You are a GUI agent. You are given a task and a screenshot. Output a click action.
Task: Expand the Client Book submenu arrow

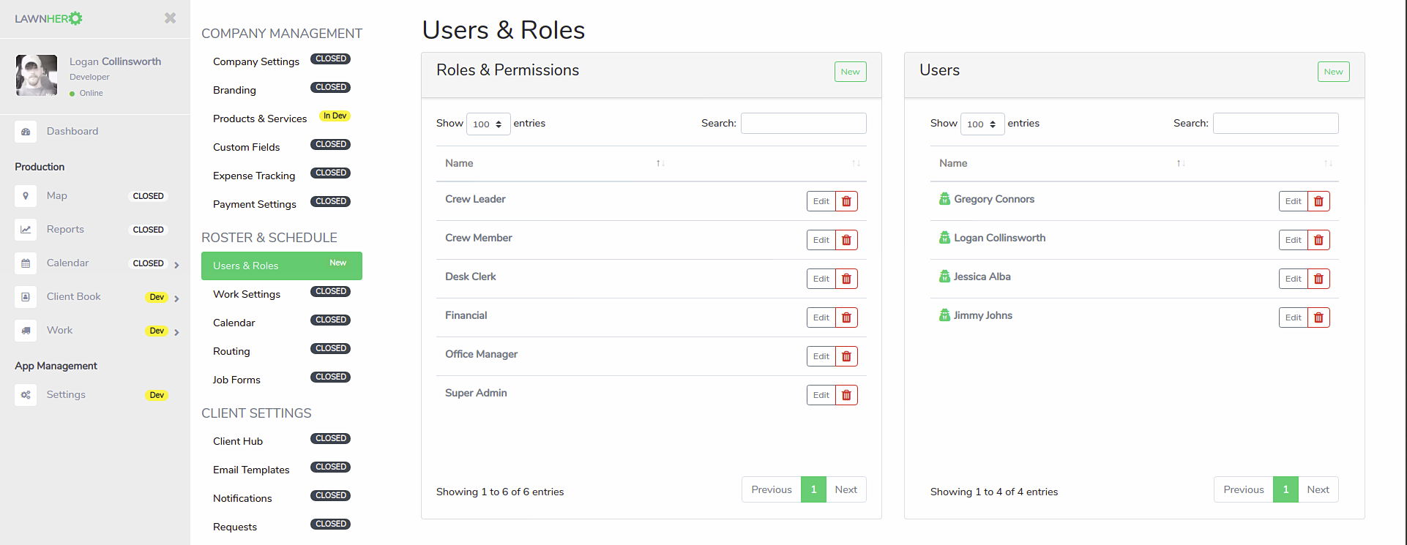[176, 298]
